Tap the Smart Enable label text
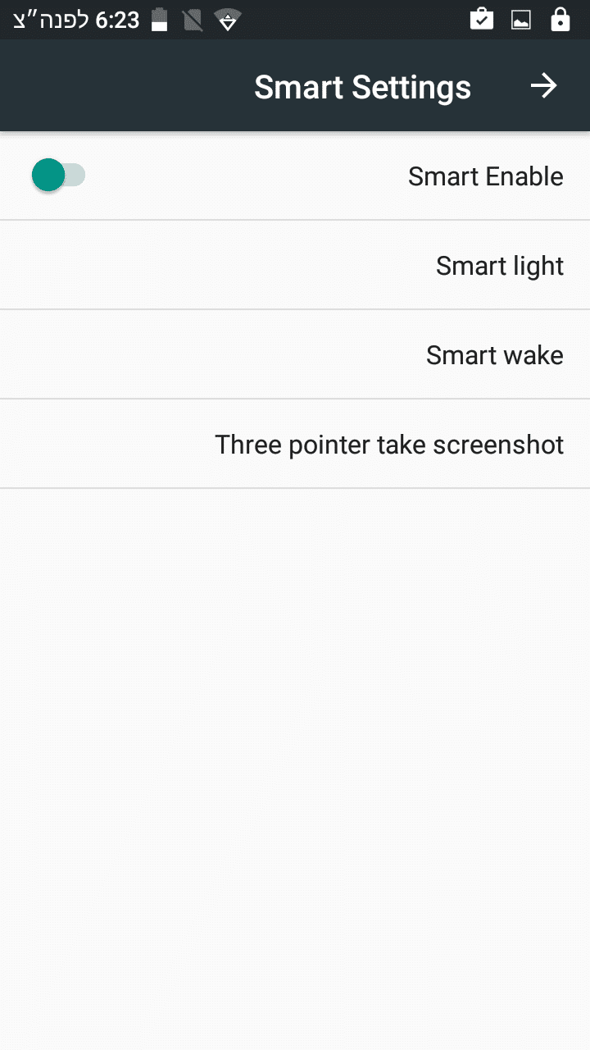Image resolution: width=590 pixels, height=1050 pixels. tap(485, 176)
